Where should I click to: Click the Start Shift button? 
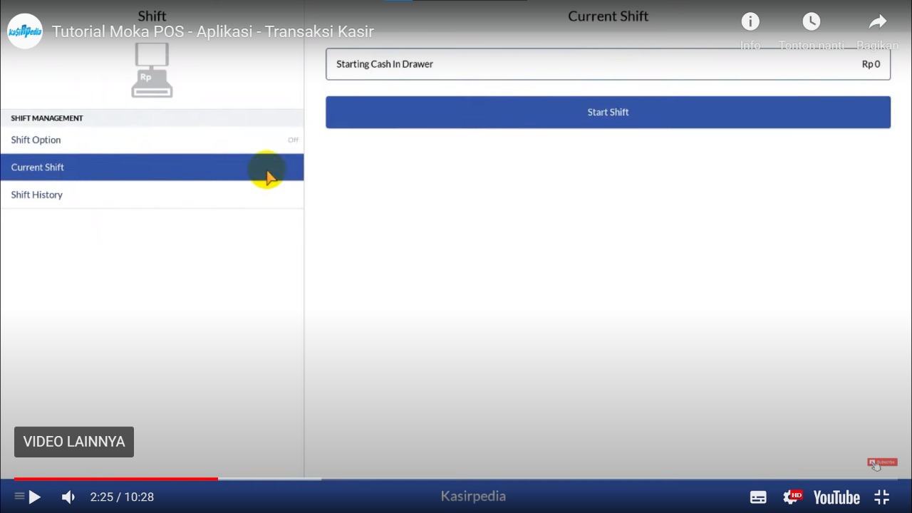tap(608, 112)
